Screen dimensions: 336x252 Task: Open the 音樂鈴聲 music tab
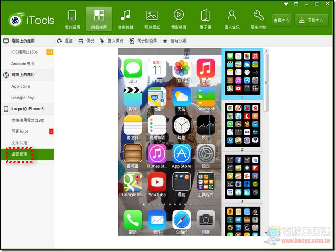coord(125,20)
